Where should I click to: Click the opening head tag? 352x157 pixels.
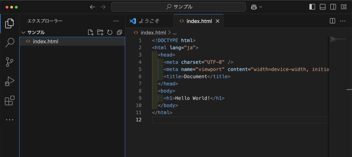(x=166, y=55)
